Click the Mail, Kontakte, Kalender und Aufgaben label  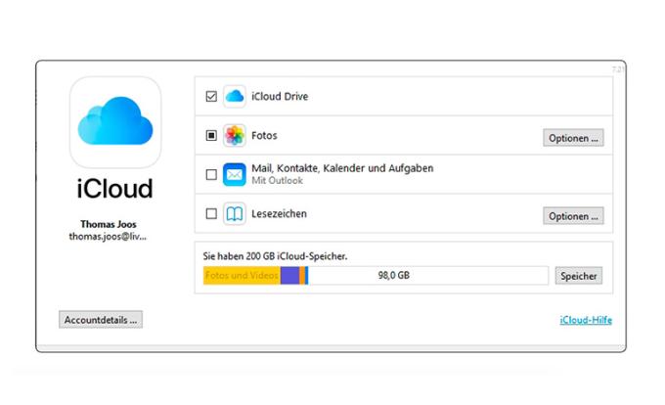pos(342,168)
